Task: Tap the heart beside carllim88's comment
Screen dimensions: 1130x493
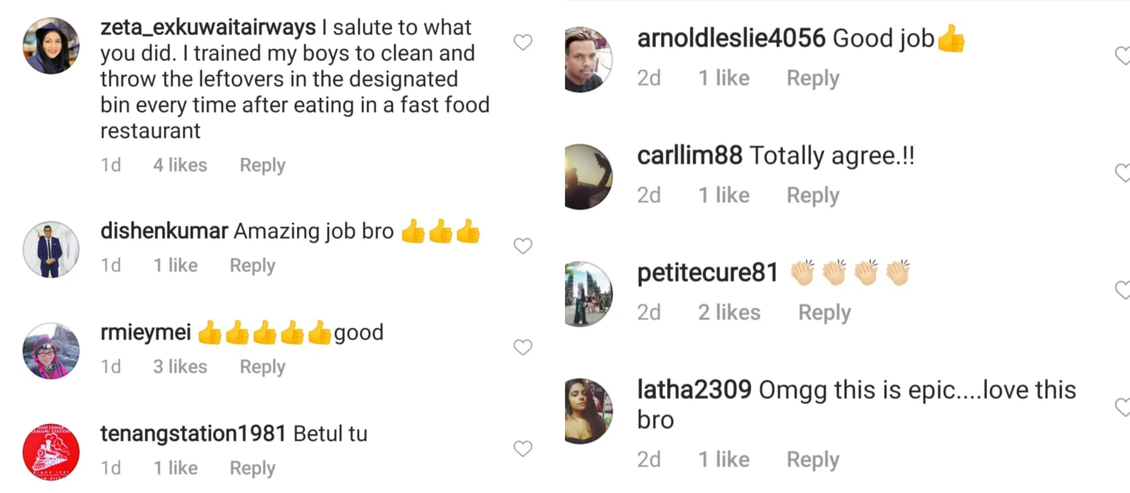Action: coord(1123,173)
